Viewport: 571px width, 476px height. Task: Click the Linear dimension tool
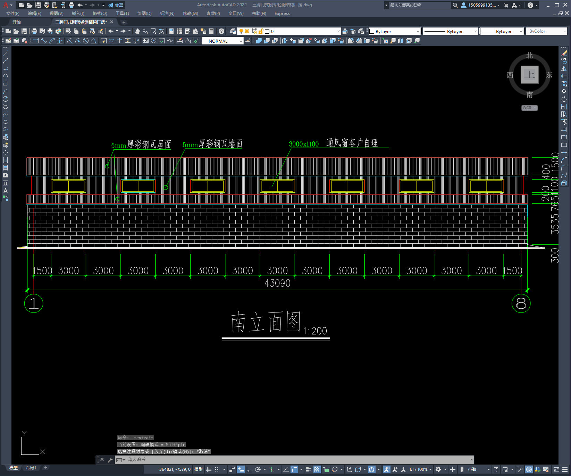(x=36, y=41)
